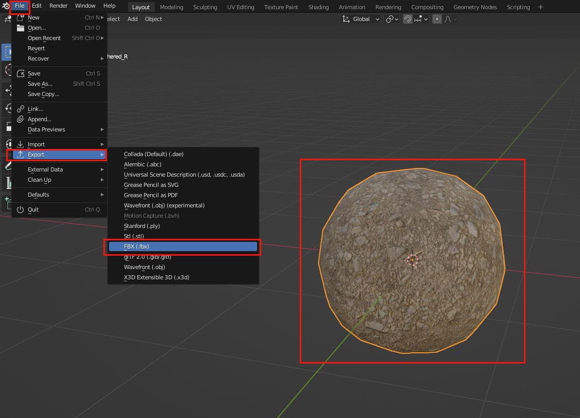
Task: Open the transform pivot point dropdown
Action: tap(392, 19)
